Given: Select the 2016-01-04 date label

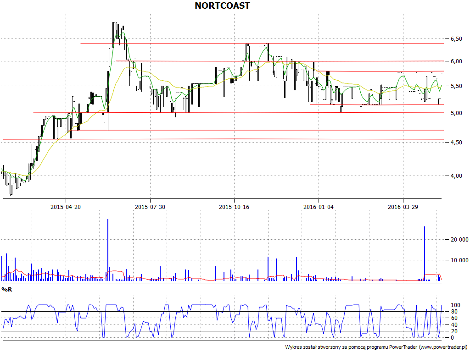Looking at the screenshot, I should pos(319,207).
